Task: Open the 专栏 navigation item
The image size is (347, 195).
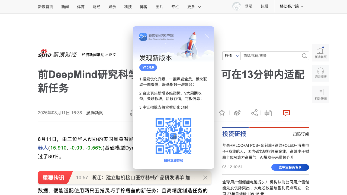Action: coord(175,7)
